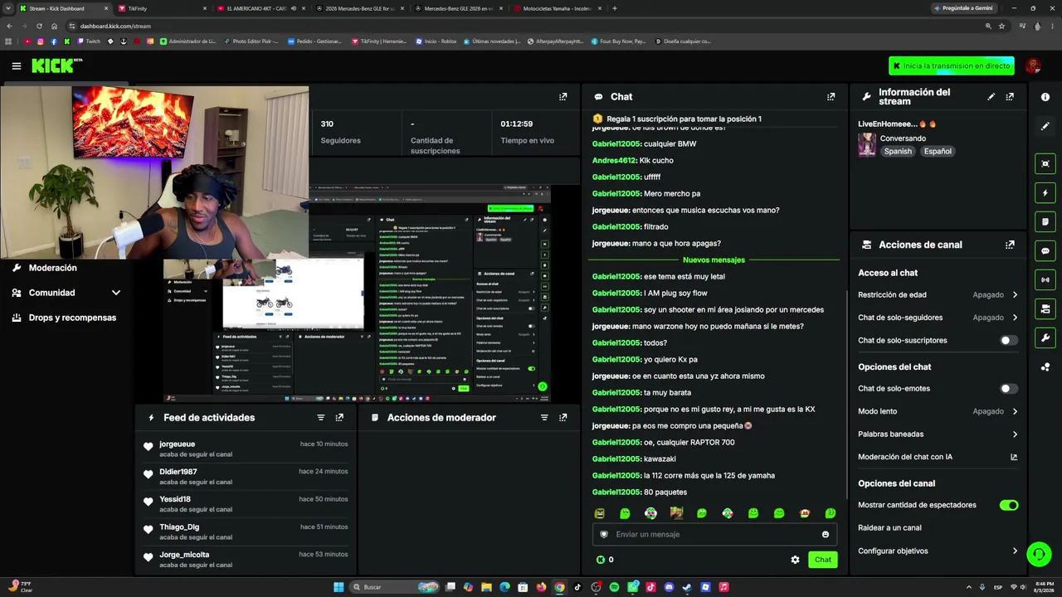
Task: Open the hamburger navigation menu
Action: click(x=16, y=66)
